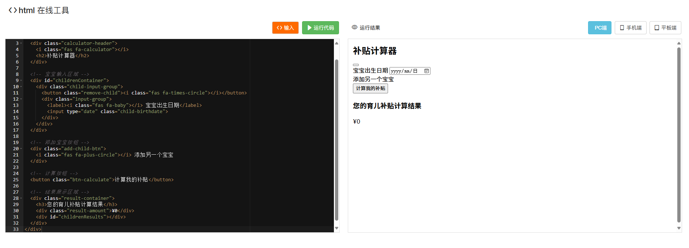Click the small remove-child button in preview

pos(356,65)
